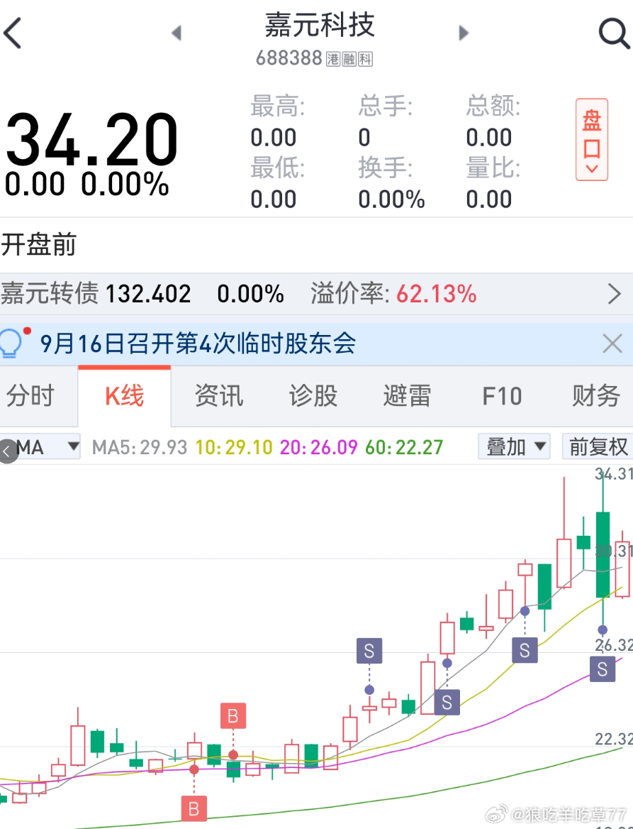Expand the 盘口 panel button

pos(591,140)
